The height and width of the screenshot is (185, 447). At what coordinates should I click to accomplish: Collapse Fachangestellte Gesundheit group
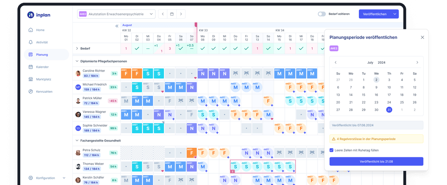(x=77, y=141)
